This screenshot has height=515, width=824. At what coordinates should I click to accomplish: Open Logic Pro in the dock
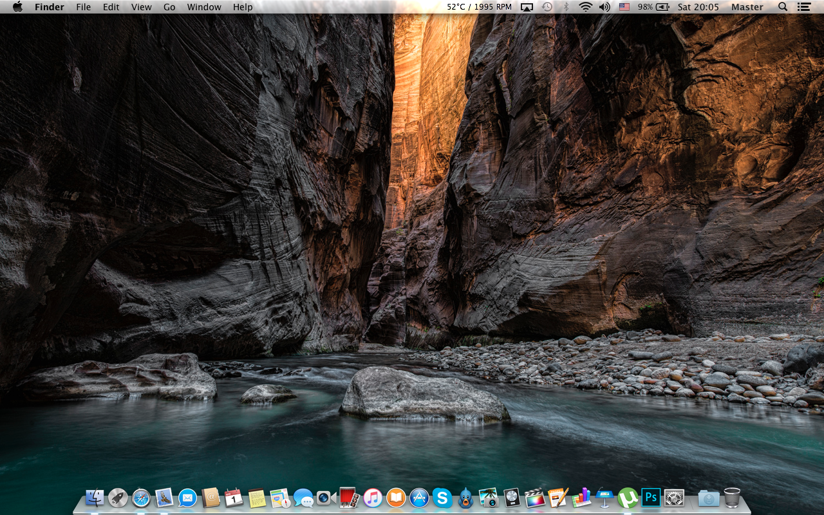[x=511, y=498]
